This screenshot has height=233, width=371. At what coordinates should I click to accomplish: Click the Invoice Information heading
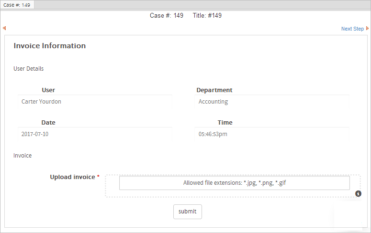pos(50,46)
